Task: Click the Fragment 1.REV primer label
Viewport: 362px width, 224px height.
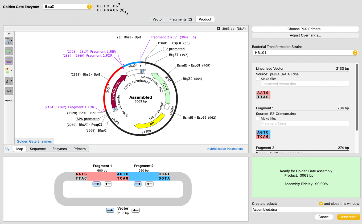Action: pos(91,52)
